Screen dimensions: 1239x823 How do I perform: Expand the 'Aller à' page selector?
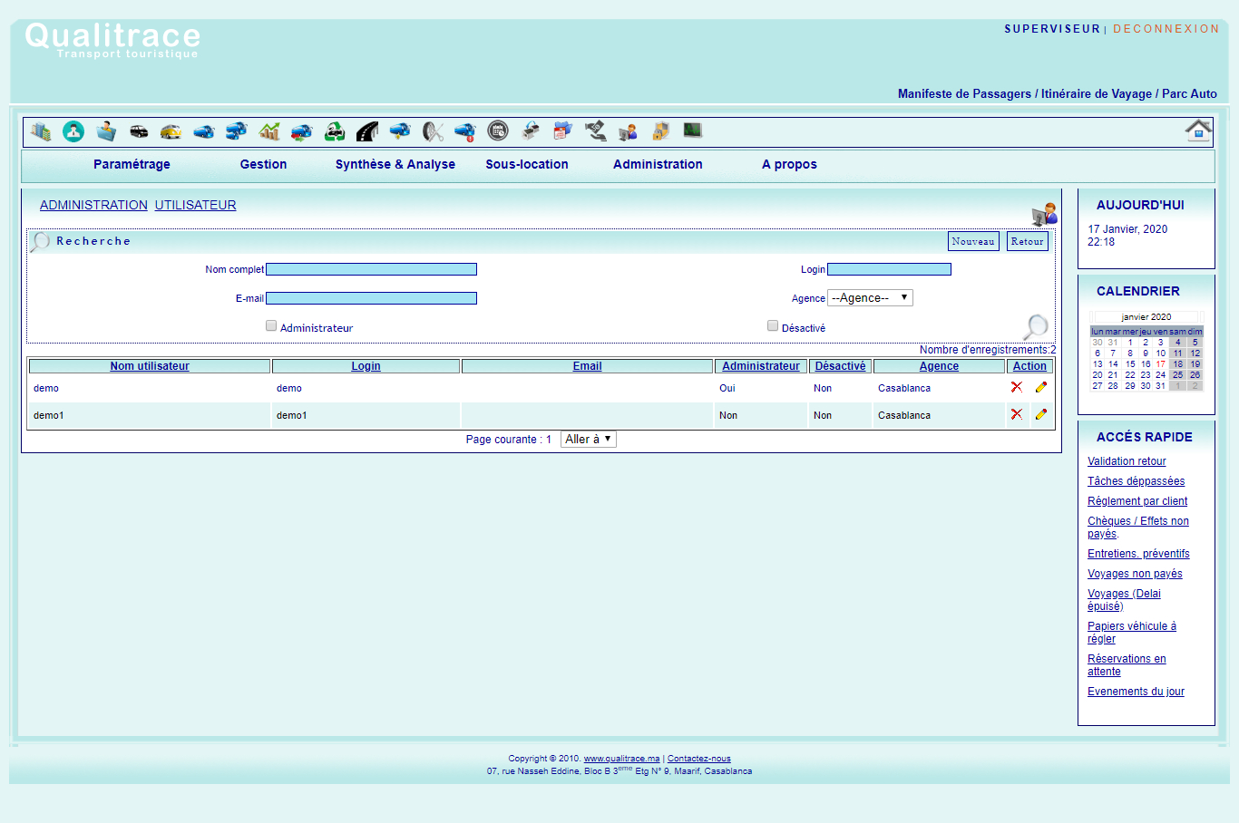588,440
